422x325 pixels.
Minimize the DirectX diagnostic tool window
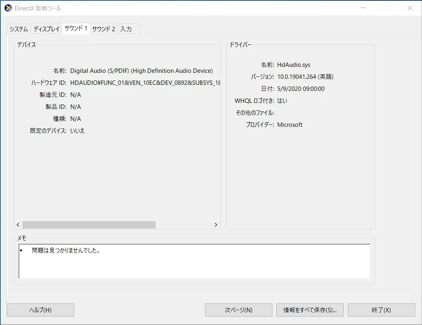point(363,8)
